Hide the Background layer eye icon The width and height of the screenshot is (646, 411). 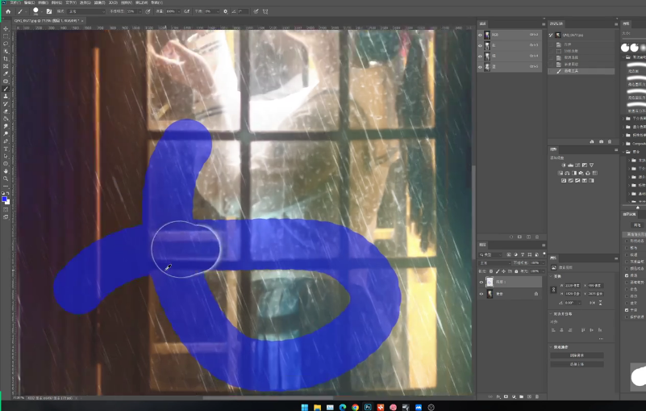481,294
